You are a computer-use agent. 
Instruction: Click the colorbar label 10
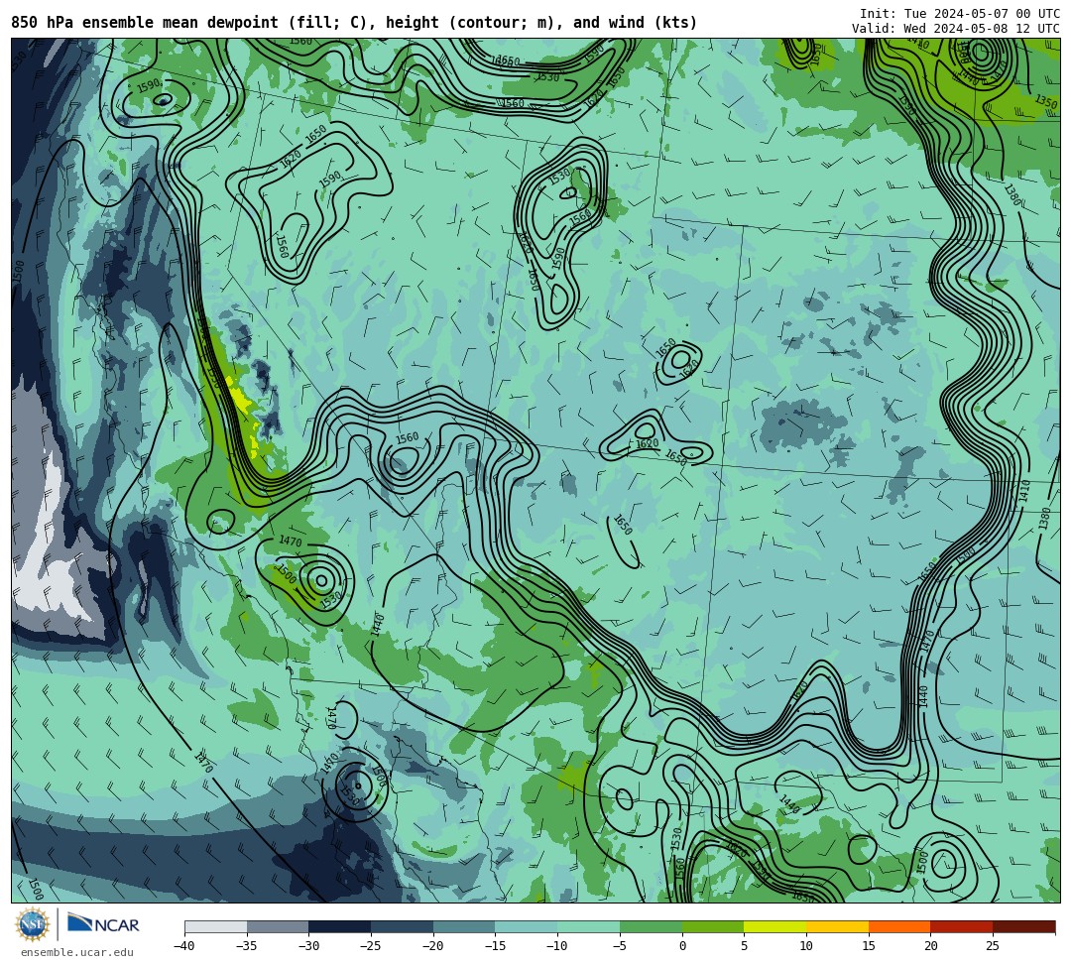[806, 946]
